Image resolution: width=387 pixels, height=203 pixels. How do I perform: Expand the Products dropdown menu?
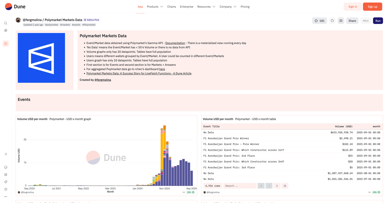(155, 7)
